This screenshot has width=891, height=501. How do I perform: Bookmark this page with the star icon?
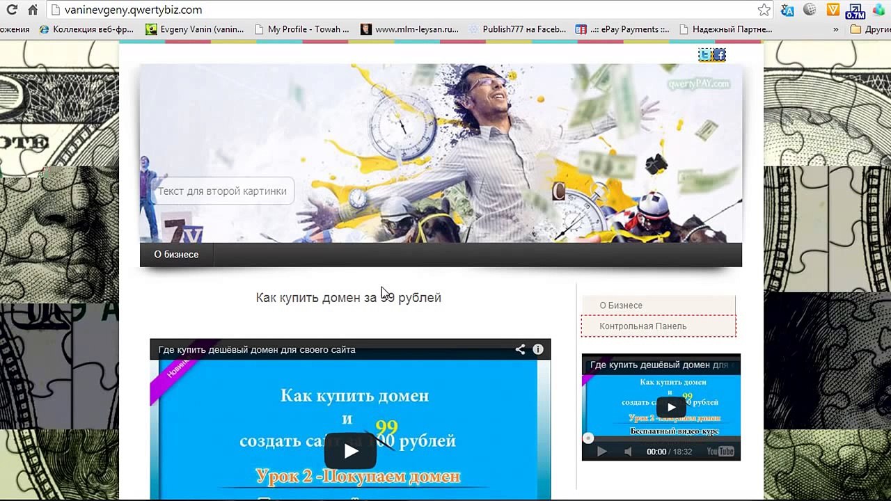coord(764,10)
